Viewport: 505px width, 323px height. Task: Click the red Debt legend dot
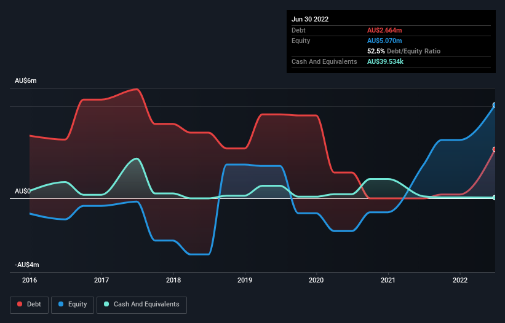click(x=20, y=304)
